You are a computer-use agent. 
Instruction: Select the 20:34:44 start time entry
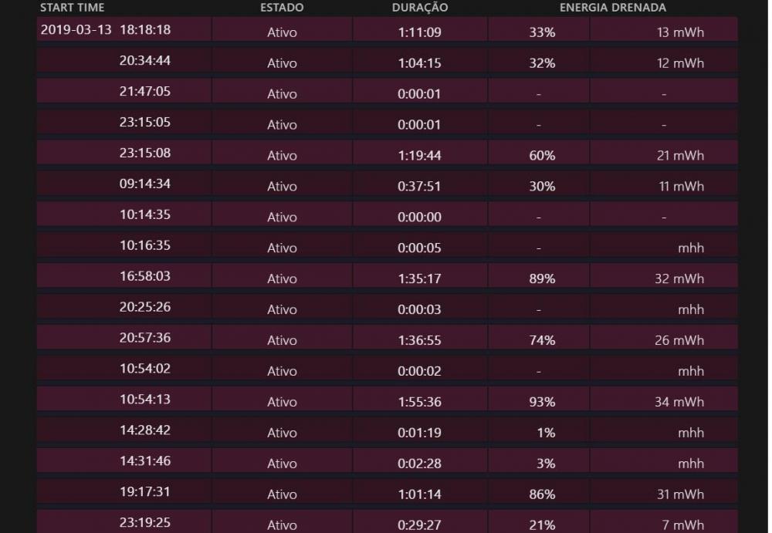tap(144, 60)
